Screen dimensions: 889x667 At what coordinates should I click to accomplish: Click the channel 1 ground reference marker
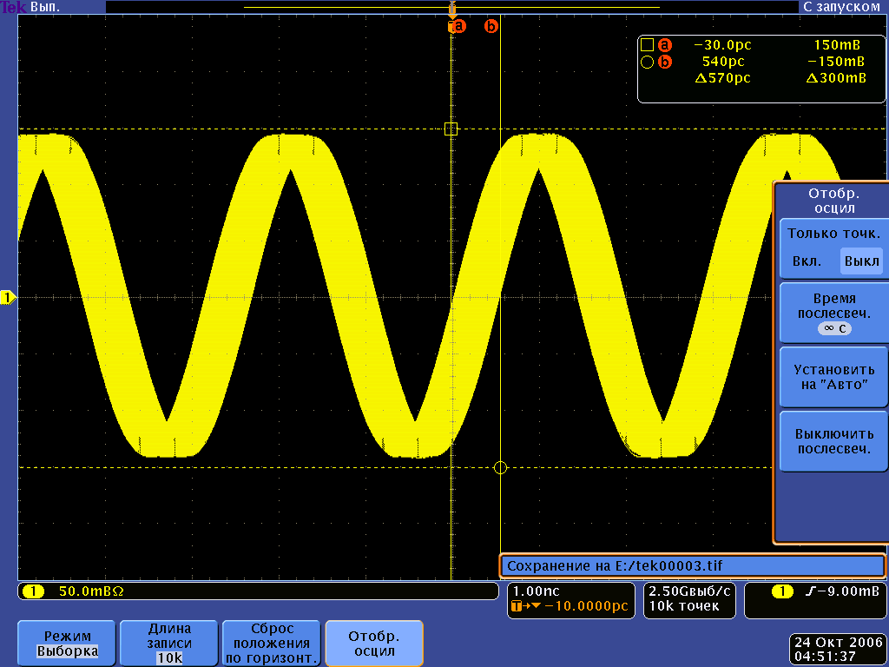(8, 298)
